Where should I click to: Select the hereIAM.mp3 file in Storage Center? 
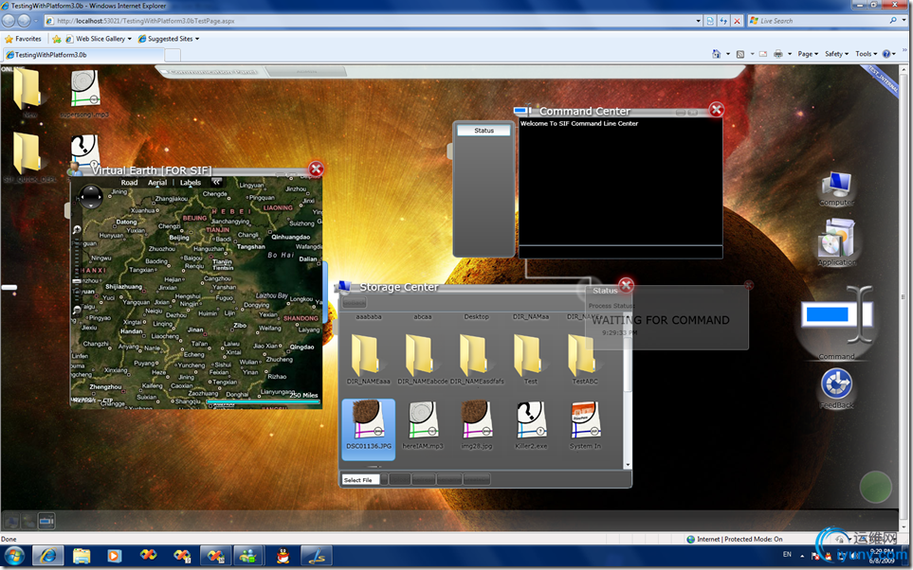tap(423, 426)
